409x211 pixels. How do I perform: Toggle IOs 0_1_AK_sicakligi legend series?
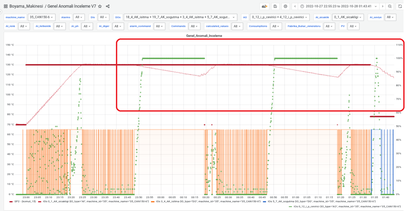tap(96, 201)
